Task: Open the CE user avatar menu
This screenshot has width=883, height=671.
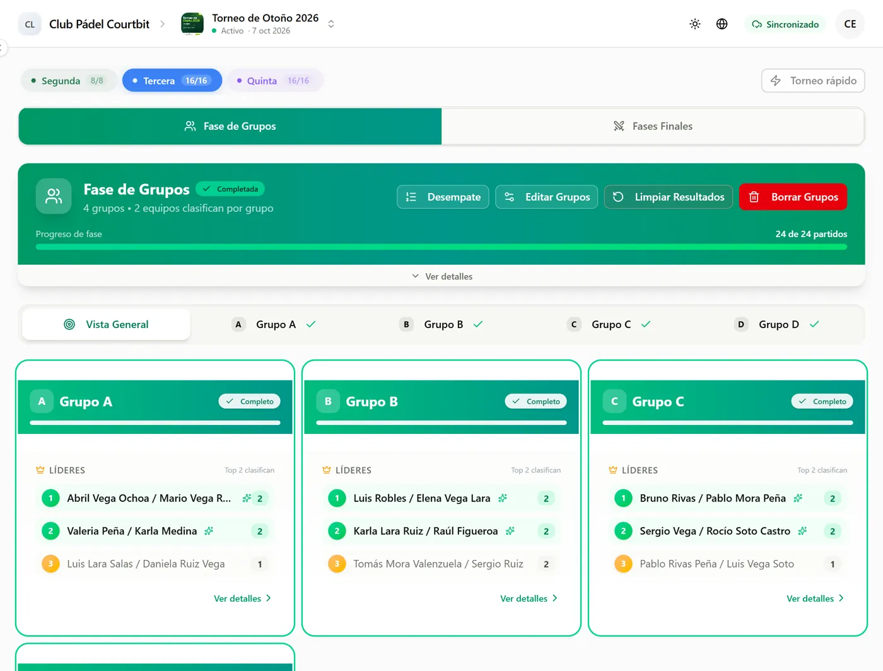Action: coord(850,24)
